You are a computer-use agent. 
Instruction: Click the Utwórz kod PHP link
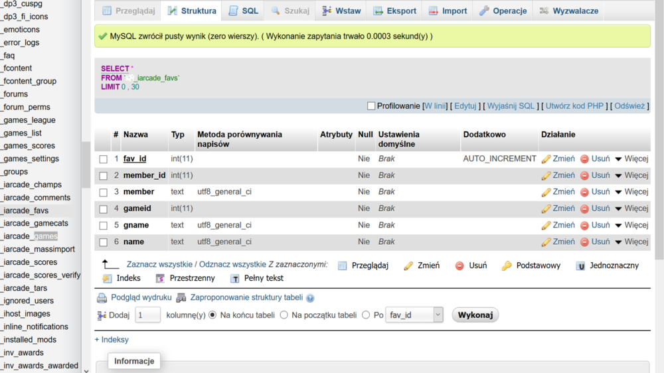click(574, 106)
